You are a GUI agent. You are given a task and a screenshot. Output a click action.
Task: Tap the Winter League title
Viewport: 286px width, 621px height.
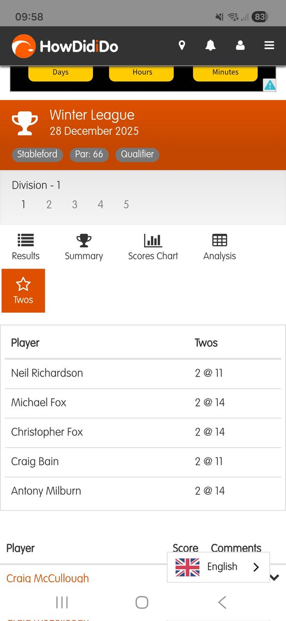tap(92, 115)
